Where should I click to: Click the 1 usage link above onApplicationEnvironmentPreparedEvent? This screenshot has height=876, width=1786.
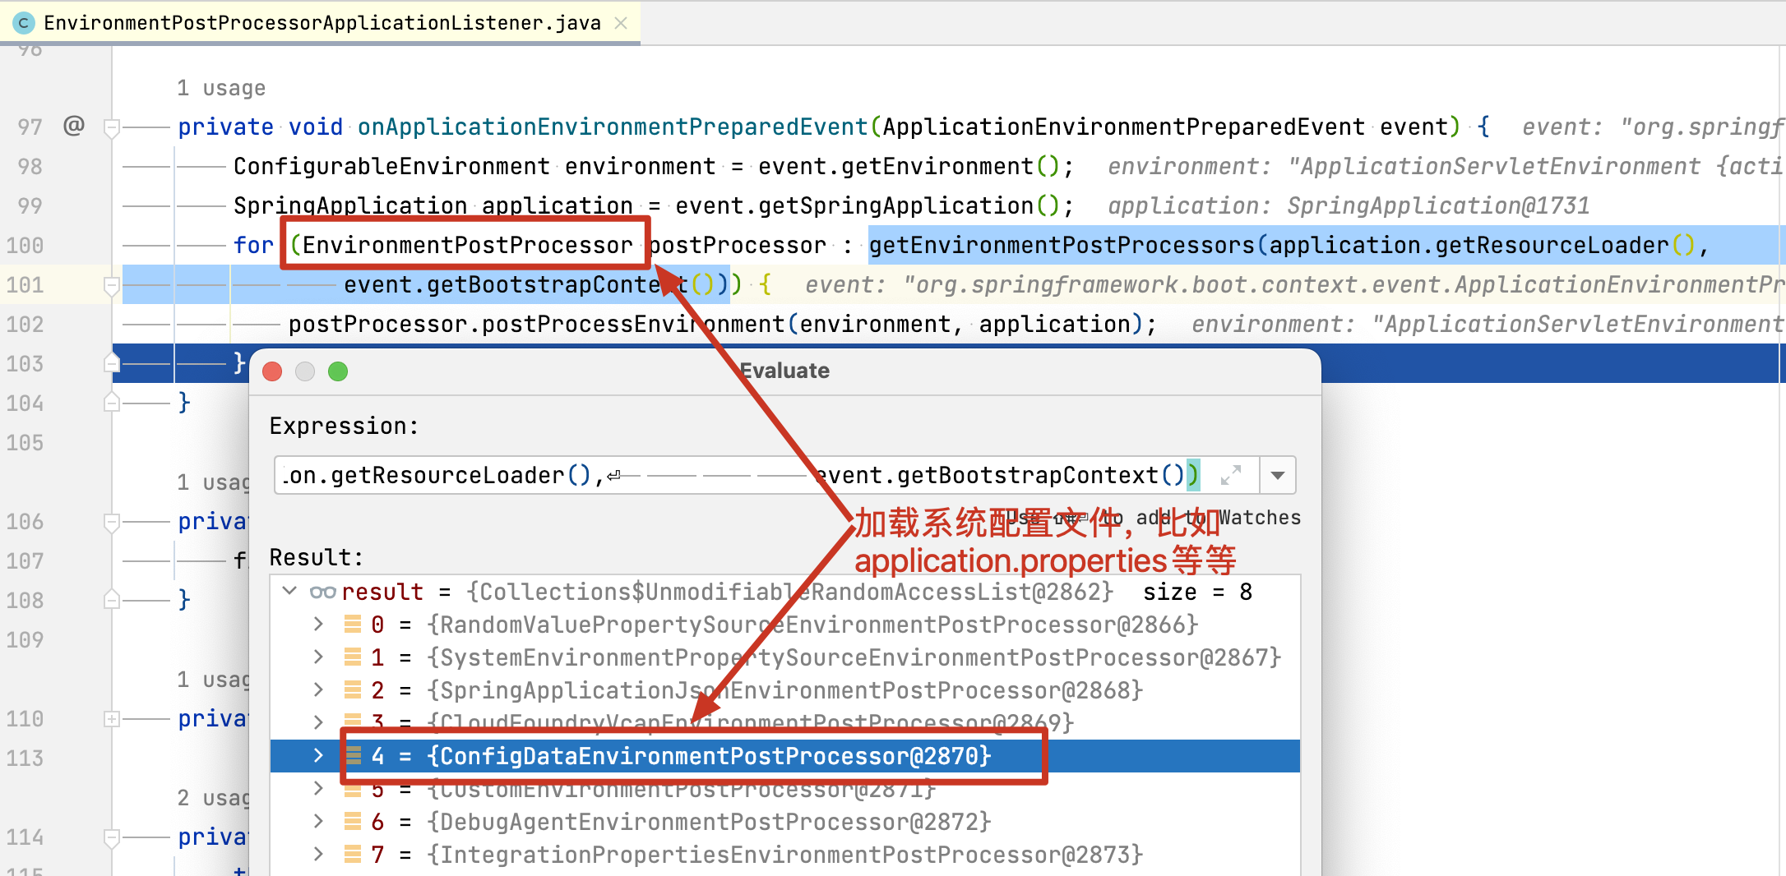(221, 87)
